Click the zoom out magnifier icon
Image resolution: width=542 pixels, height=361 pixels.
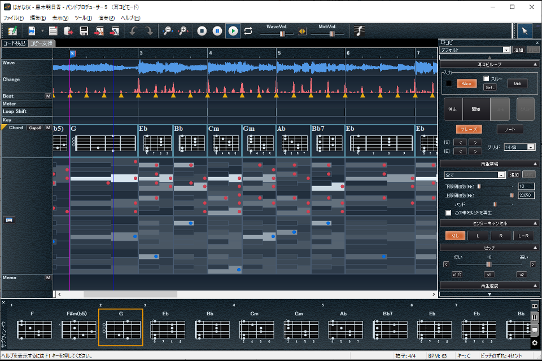pyautogui.click(x=168, y=31)
